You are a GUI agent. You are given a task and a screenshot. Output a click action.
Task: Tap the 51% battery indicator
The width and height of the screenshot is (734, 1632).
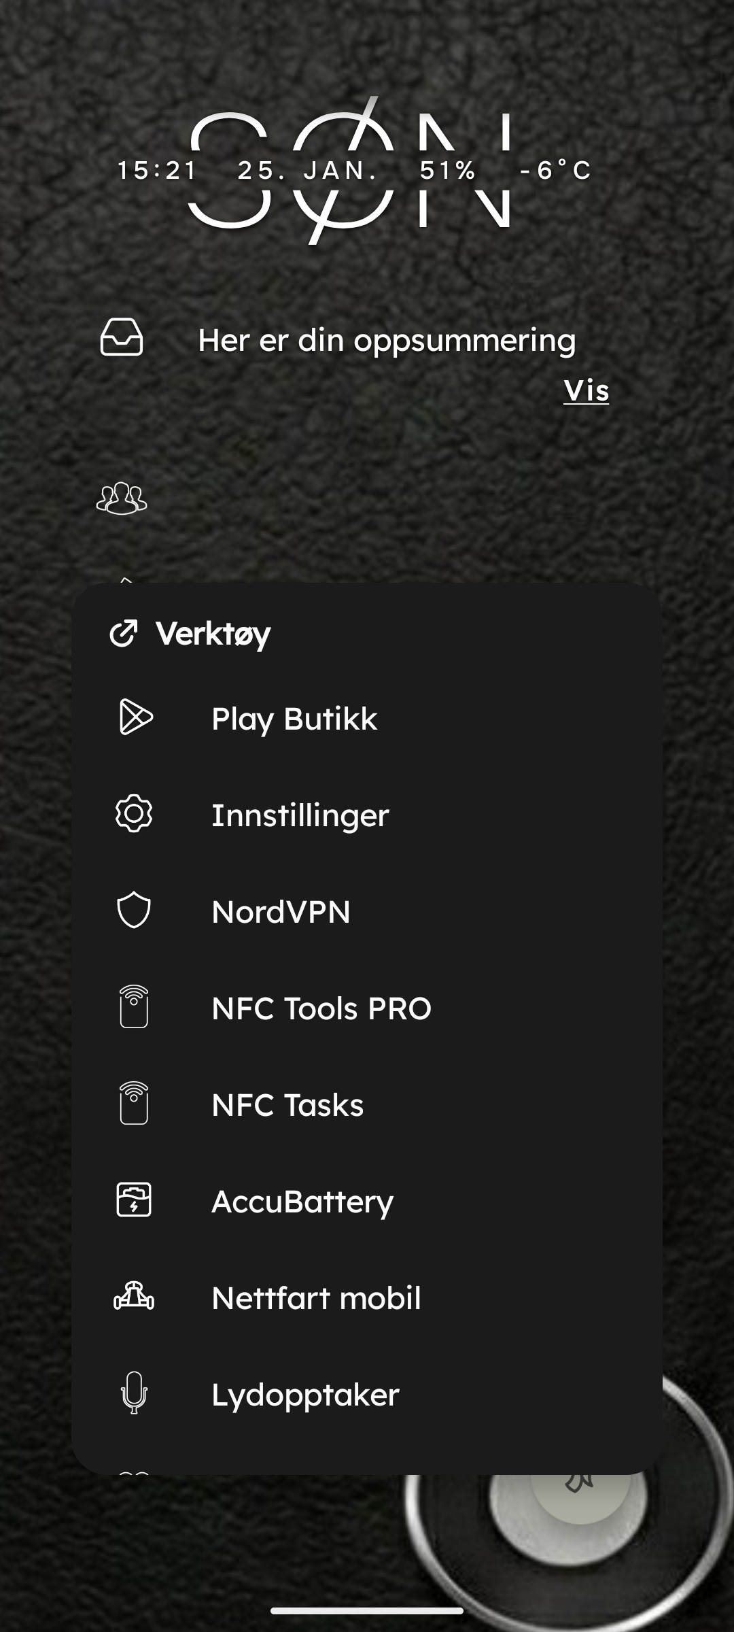[x=447, y=170]
